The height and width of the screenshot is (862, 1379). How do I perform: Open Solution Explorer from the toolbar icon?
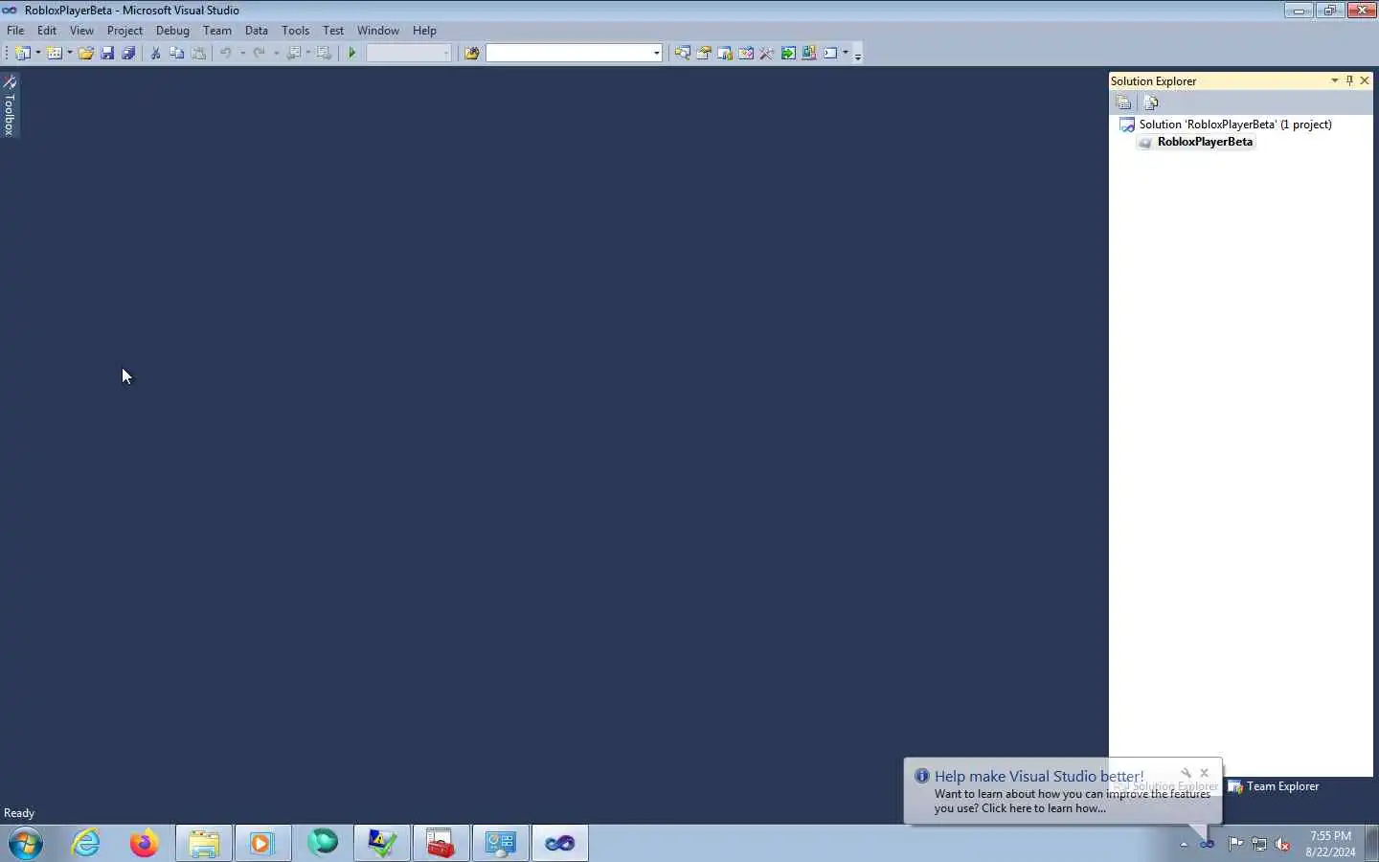tap(682, 54)
